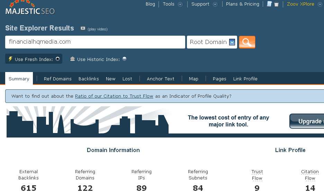Click the lightning bolt Fresh Index icon

pos(10,59)
